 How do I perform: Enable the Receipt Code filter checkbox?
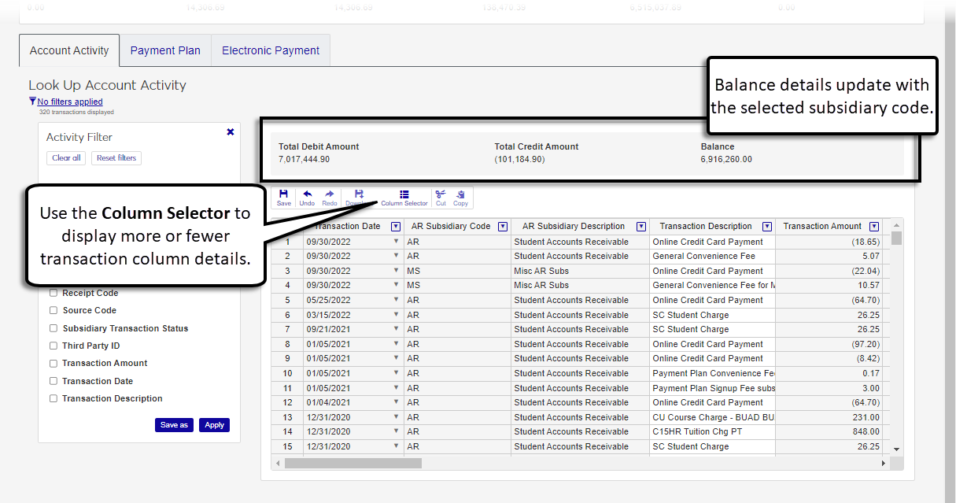(54, 293)
